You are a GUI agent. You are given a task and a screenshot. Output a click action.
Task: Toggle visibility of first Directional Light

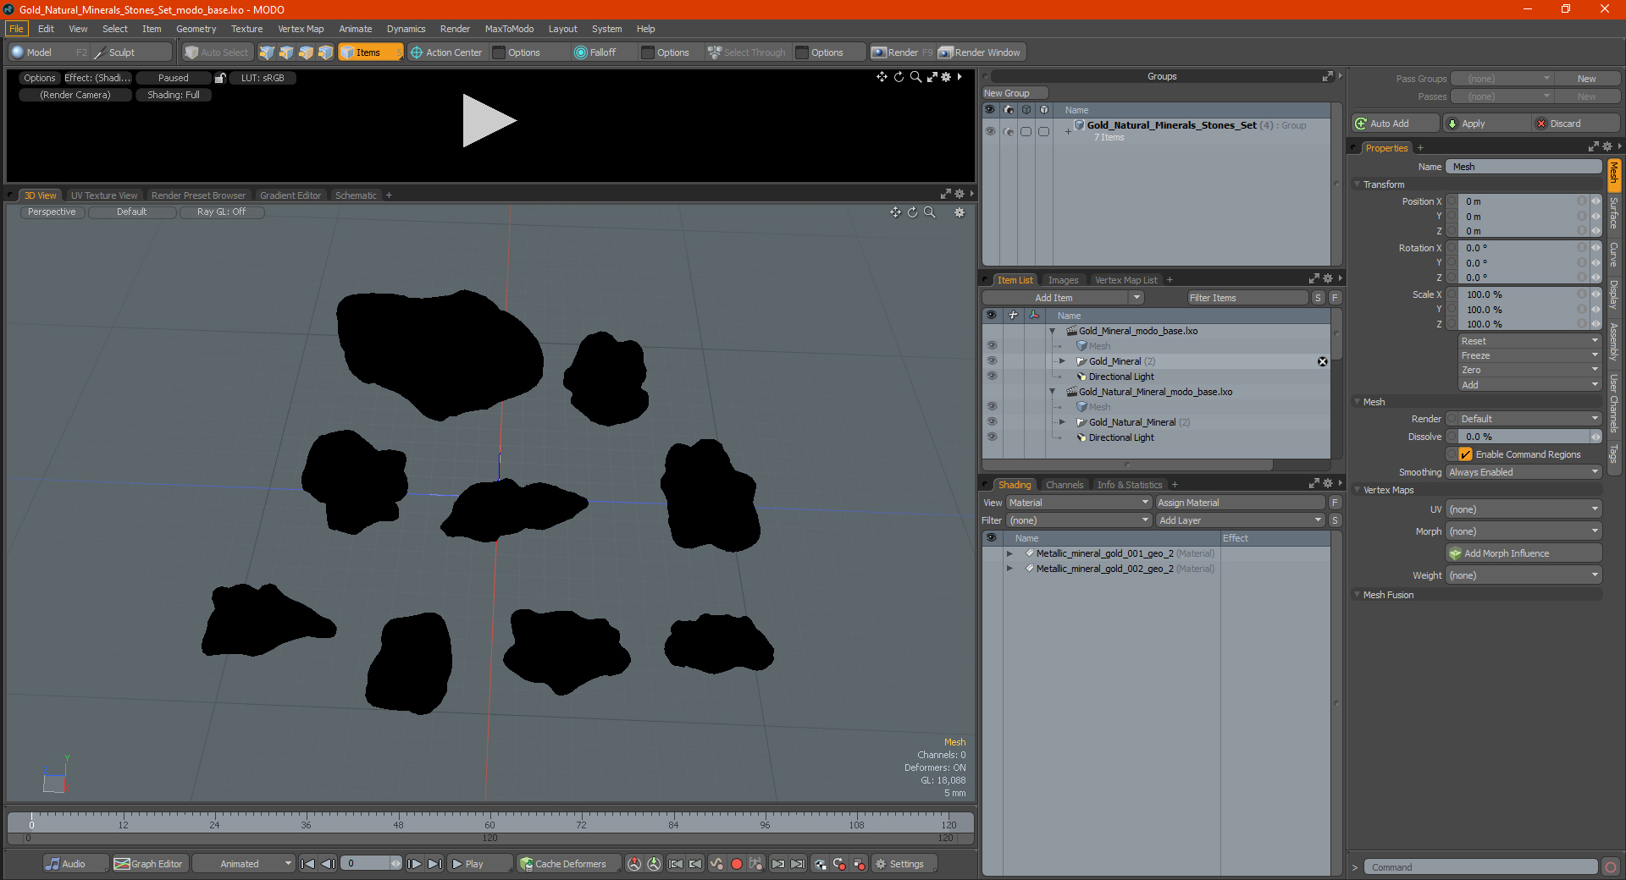991,377
